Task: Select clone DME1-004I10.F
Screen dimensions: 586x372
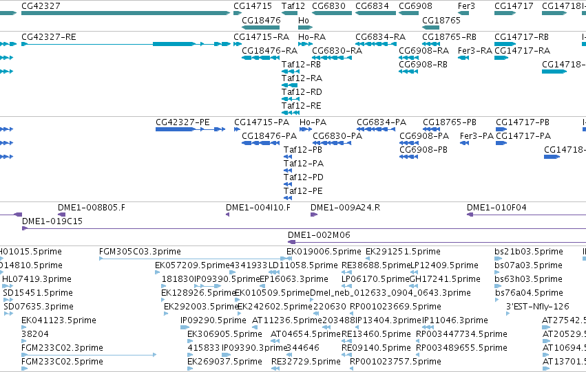Action: tap(258, 208)
